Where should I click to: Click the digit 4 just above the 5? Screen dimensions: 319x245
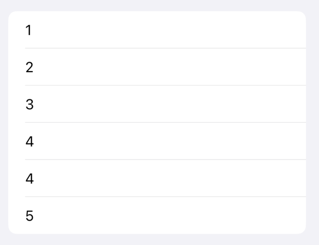pos(29,179)
